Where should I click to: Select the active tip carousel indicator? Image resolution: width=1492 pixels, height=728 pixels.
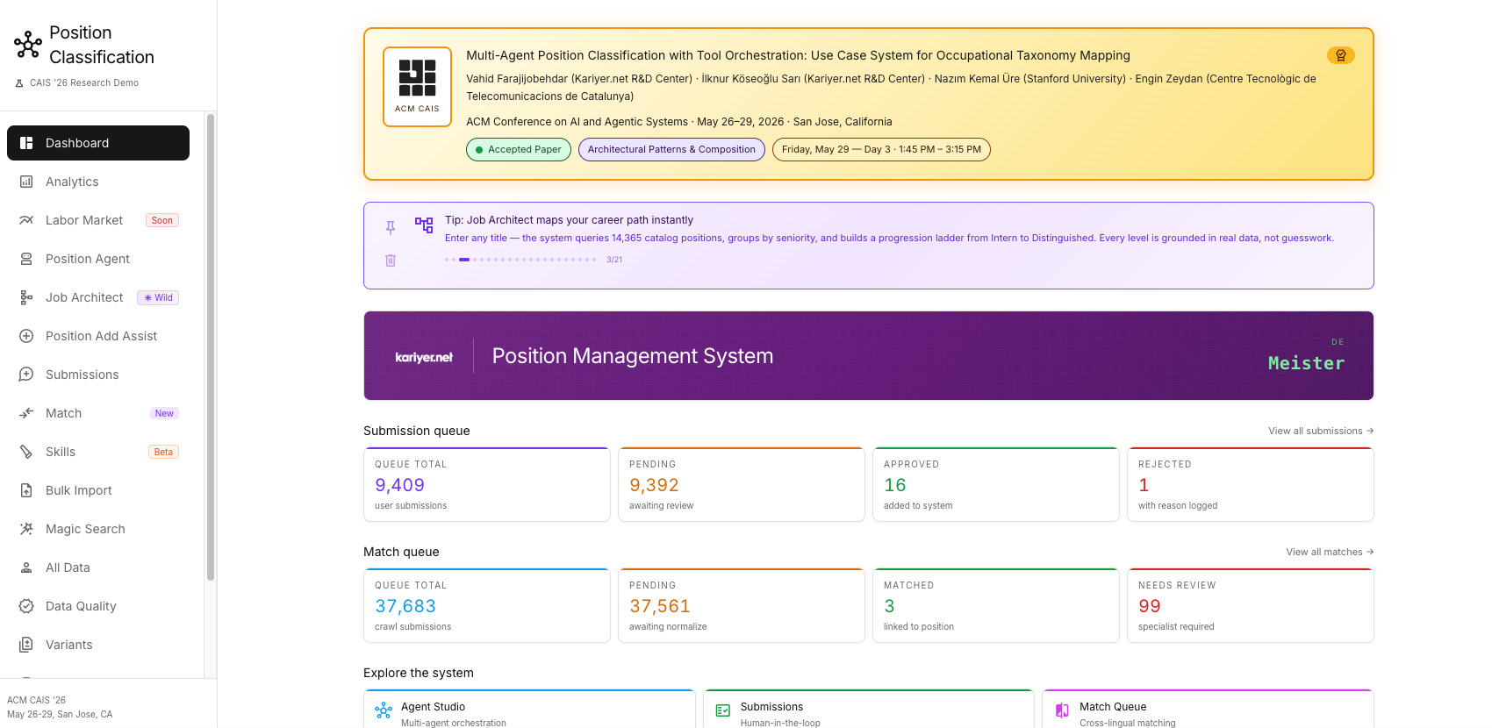click(464, 260)
